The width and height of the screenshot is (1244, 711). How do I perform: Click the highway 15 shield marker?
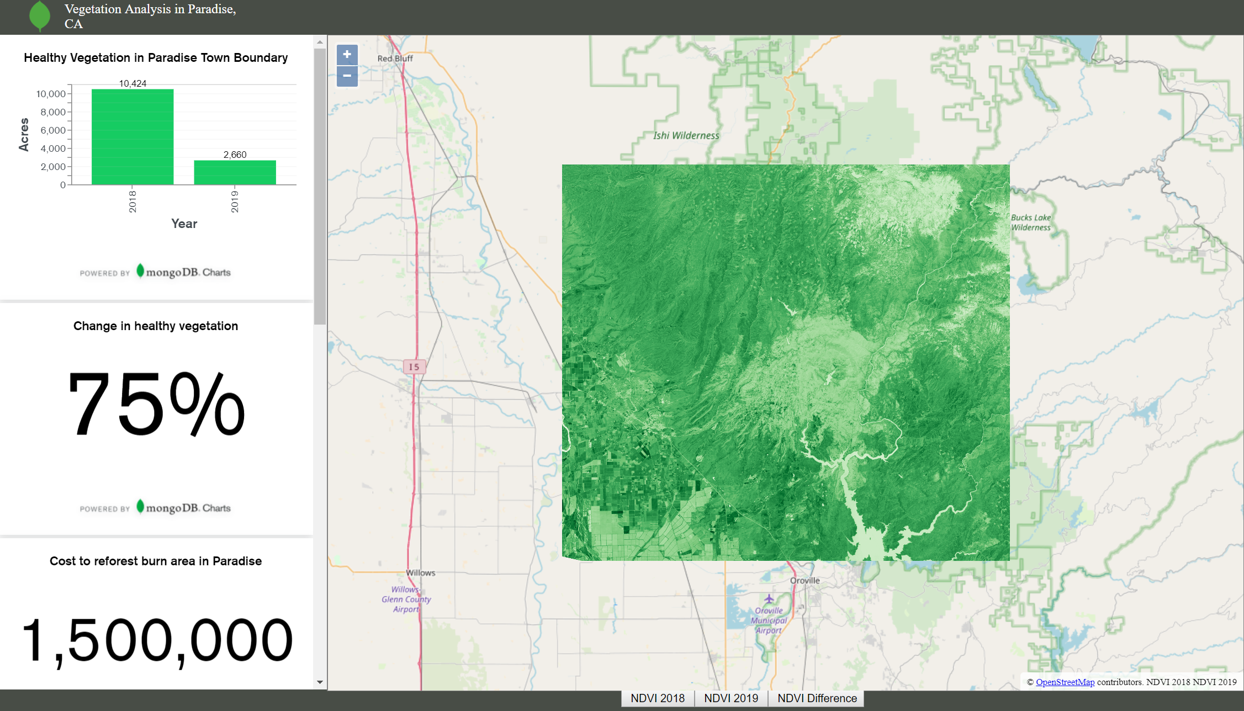[414, 367]
